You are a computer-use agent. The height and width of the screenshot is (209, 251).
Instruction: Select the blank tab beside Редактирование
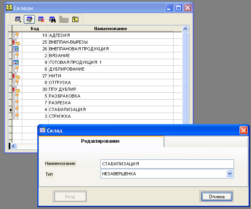click(206, 142)
